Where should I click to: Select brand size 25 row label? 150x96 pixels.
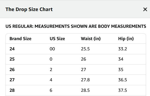pyautogui.click(x=12, y=59)
